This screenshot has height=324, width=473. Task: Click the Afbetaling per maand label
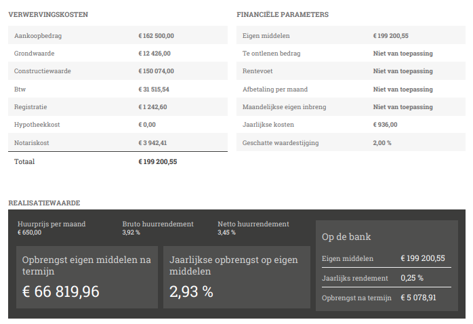(x=275, y=89)
